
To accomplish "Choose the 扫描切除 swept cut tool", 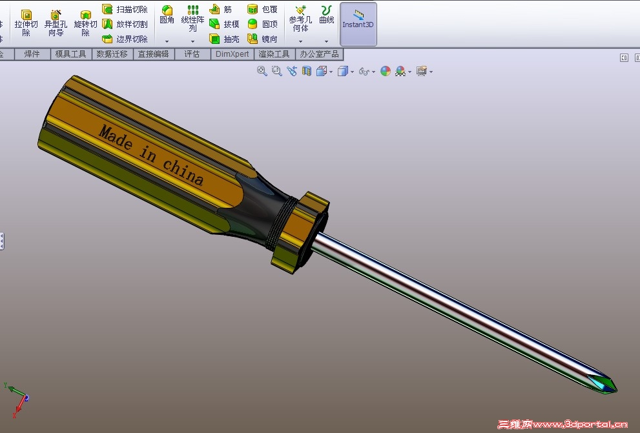I will coord(125,9).
